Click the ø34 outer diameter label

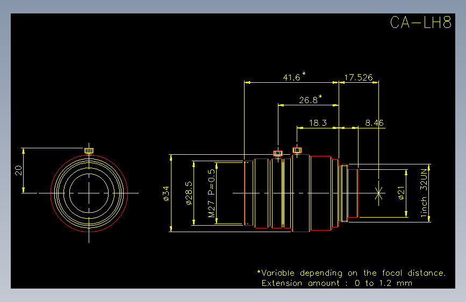point(166,193)
